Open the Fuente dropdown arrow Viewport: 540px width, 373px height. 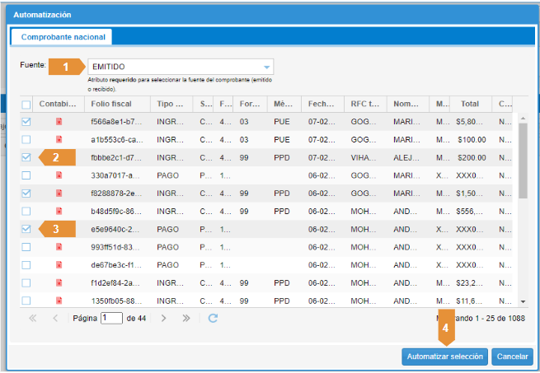266,67
